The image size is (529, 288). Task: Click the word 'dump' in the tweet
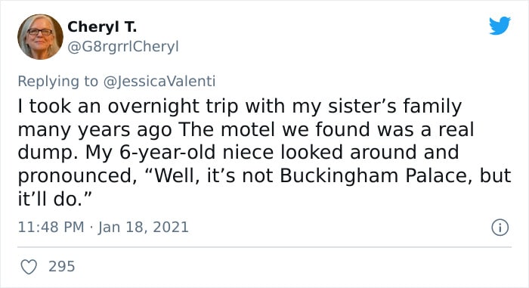point(45,153)
